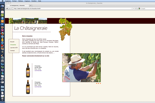Image resolution: width=155 pixels, height=103 pixels.
Task: Click the Chasselas 2010 bottle image
Action: click(x=28, y=87)
